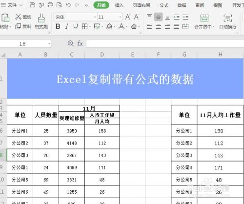Click the Redo arrow icon
This screenshot has width=244, height=204.
pyautogui.click(x=77, y=5)
